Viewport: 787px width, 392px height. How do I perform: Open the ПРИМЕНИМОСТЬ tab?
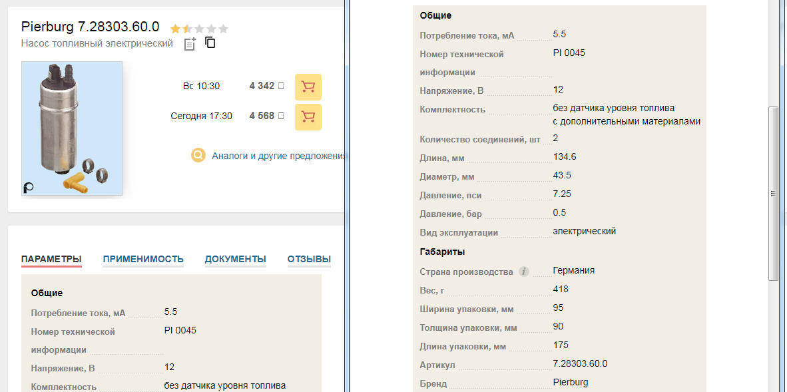[143, 259]
